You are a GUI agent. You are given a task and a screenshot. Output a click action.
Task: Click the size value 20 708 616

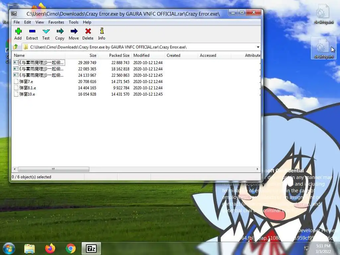[87, 82]
